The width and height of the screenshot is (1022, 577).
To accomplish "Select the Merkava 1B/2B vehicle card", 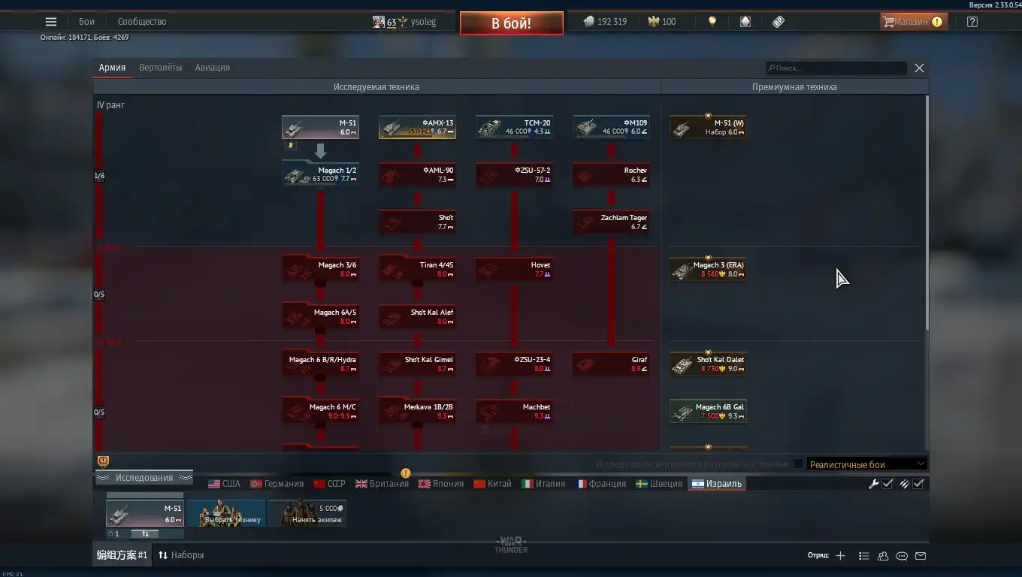I will click(418, 411).
